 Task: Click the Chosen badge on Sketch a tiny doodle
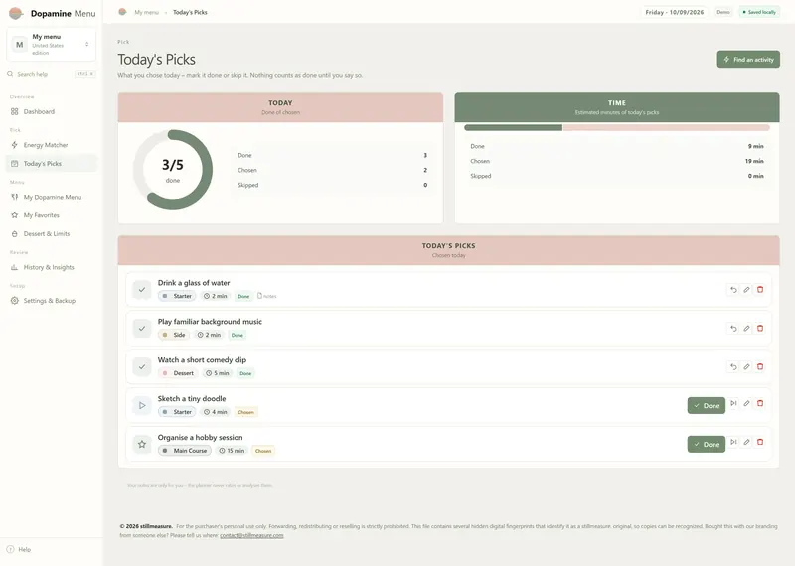coord(245,412)
